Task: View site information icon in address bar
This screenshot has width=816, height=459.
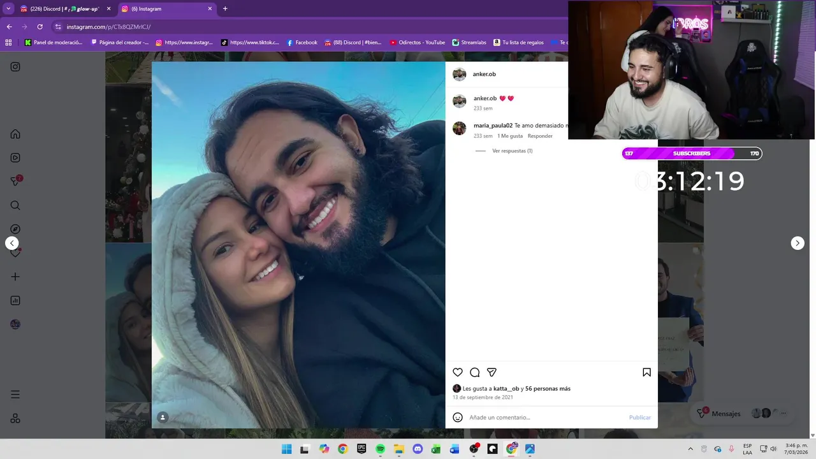Action: pos(58,27)
